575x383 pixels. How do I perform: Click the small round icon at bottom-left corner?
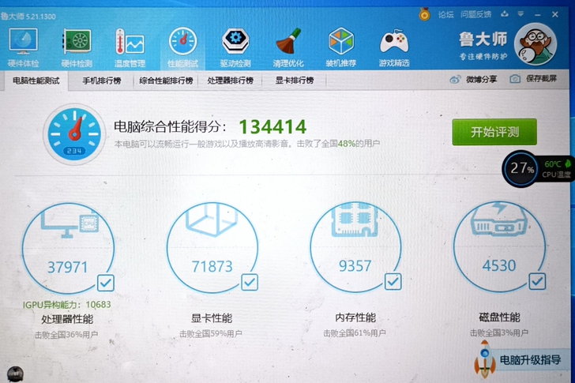coord(15,374)
